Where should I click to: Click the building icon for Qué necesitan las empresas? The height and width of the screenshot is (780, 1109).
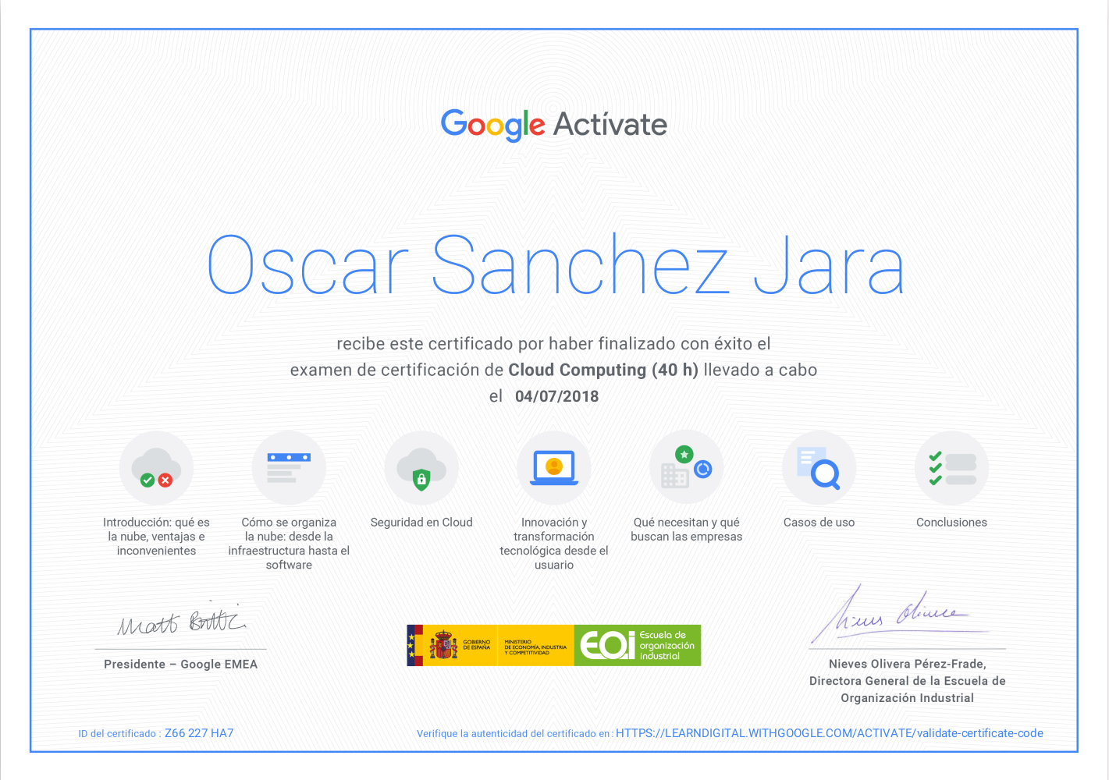coord(687,468)
